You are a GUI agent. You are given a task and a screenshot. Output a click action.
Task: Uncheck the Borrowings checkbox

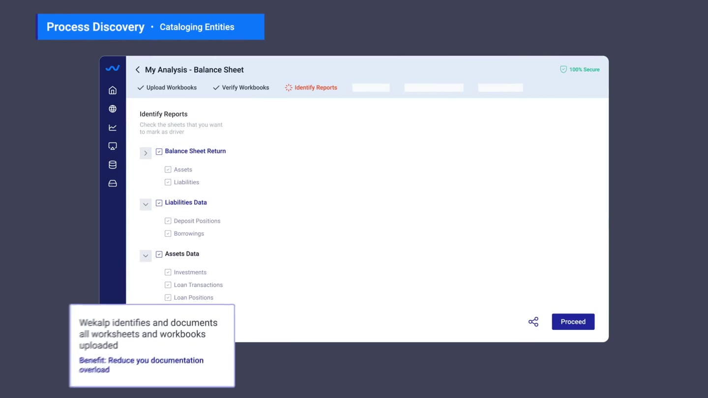click(168, 234)
